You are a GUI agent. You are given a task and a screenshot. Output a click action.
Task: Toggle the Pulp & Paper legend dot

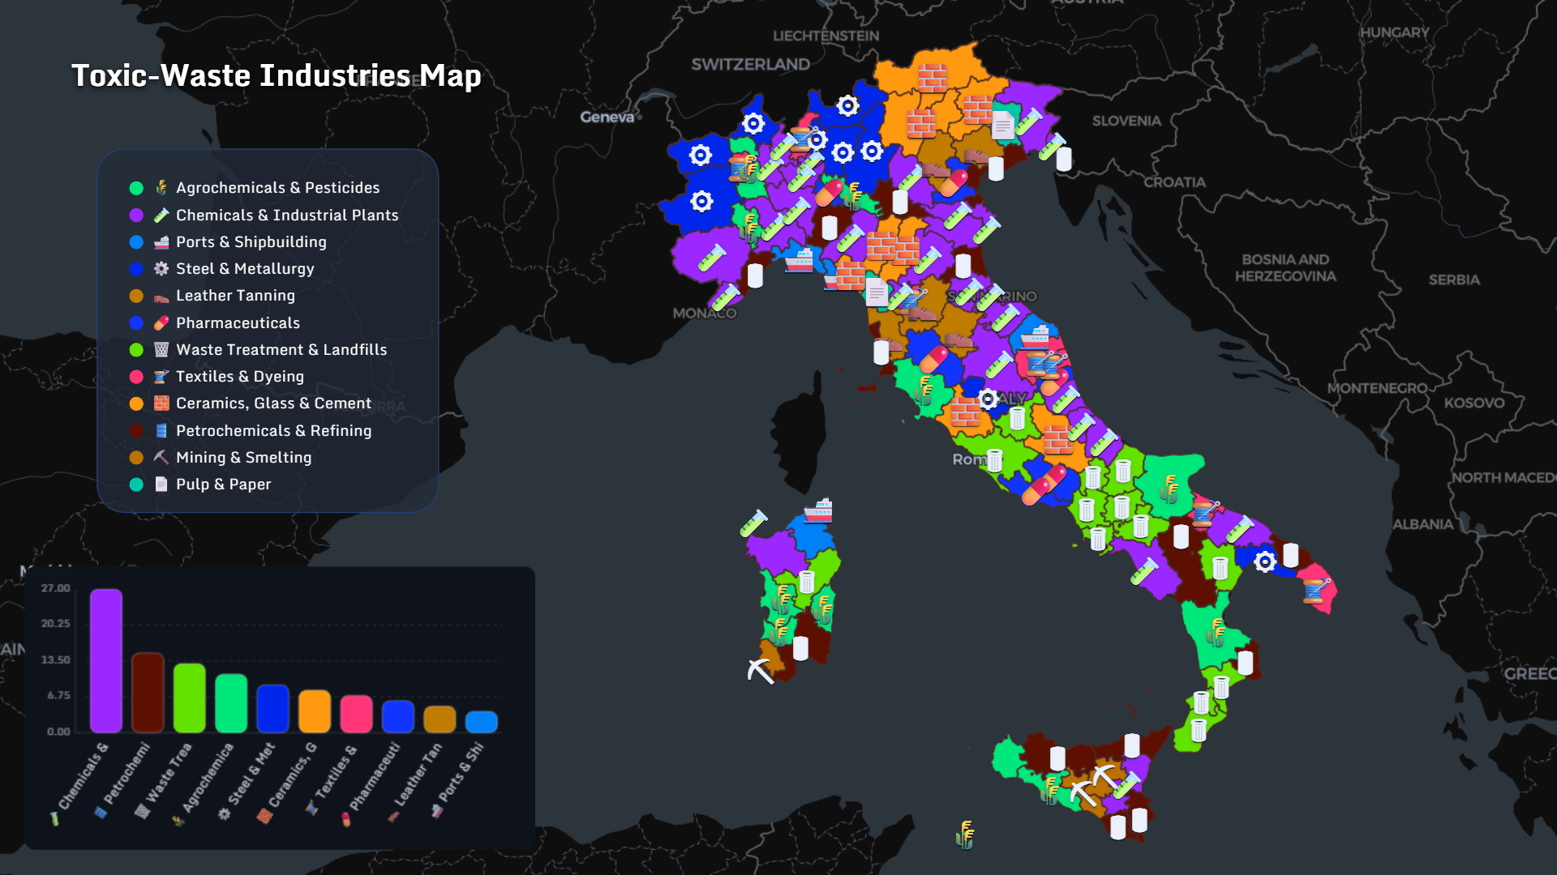pos(135,484)
